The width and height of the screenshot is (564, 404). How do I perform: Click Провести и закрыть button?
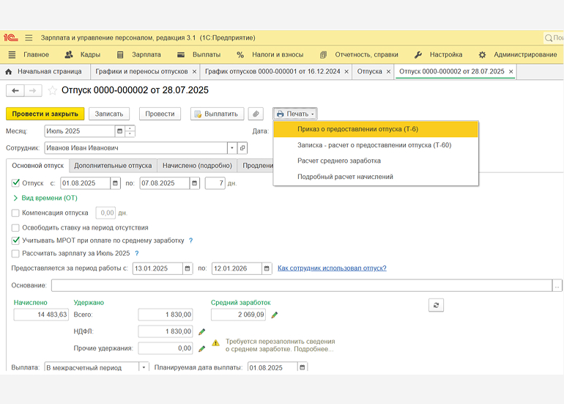(45, 114)
